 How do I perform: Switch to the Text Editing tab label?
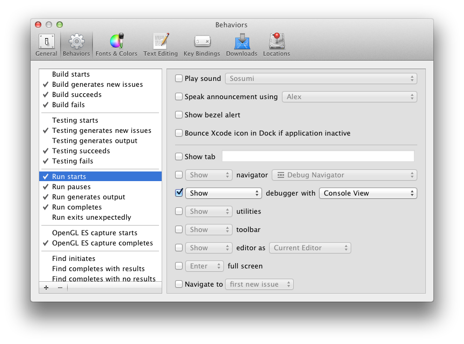(x=161, y=54)
